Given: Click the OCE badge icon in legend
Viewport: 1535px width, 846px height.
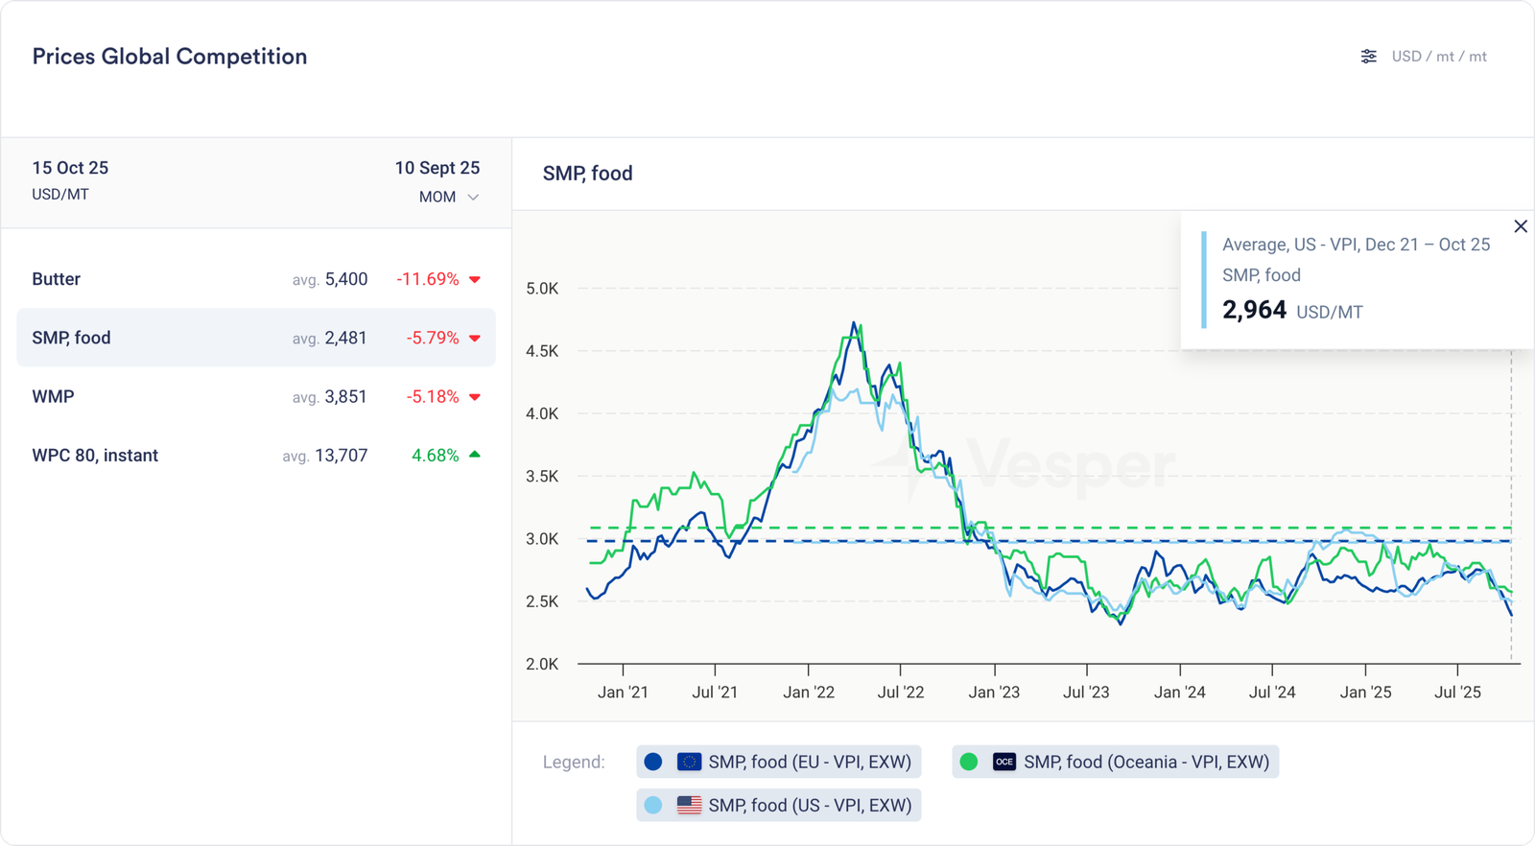Looking at the screenshot, I should tap(1004, 762).
